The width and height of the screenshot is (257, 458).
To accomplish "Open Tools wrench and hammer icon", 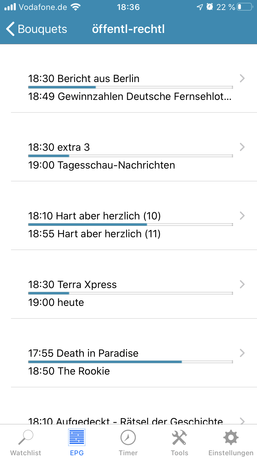I will (179, 437).
